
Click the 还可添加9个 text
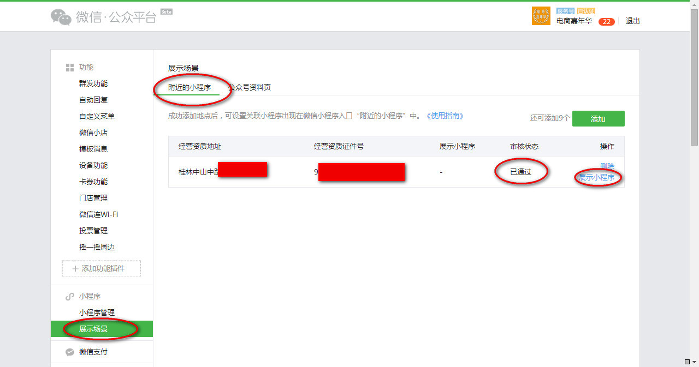[550, 118]
